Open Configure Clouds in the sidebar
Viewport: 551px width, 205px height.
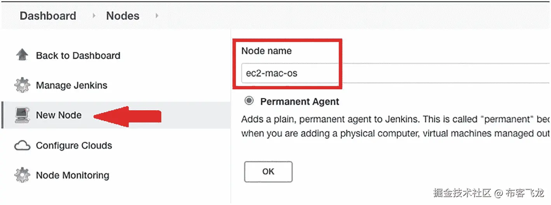coord(74,146)
